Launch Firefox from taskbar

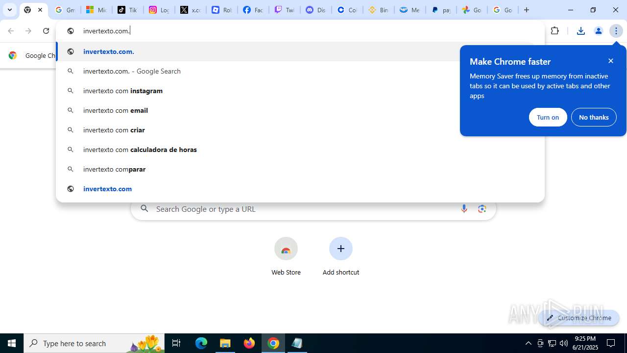coord(249,343)
